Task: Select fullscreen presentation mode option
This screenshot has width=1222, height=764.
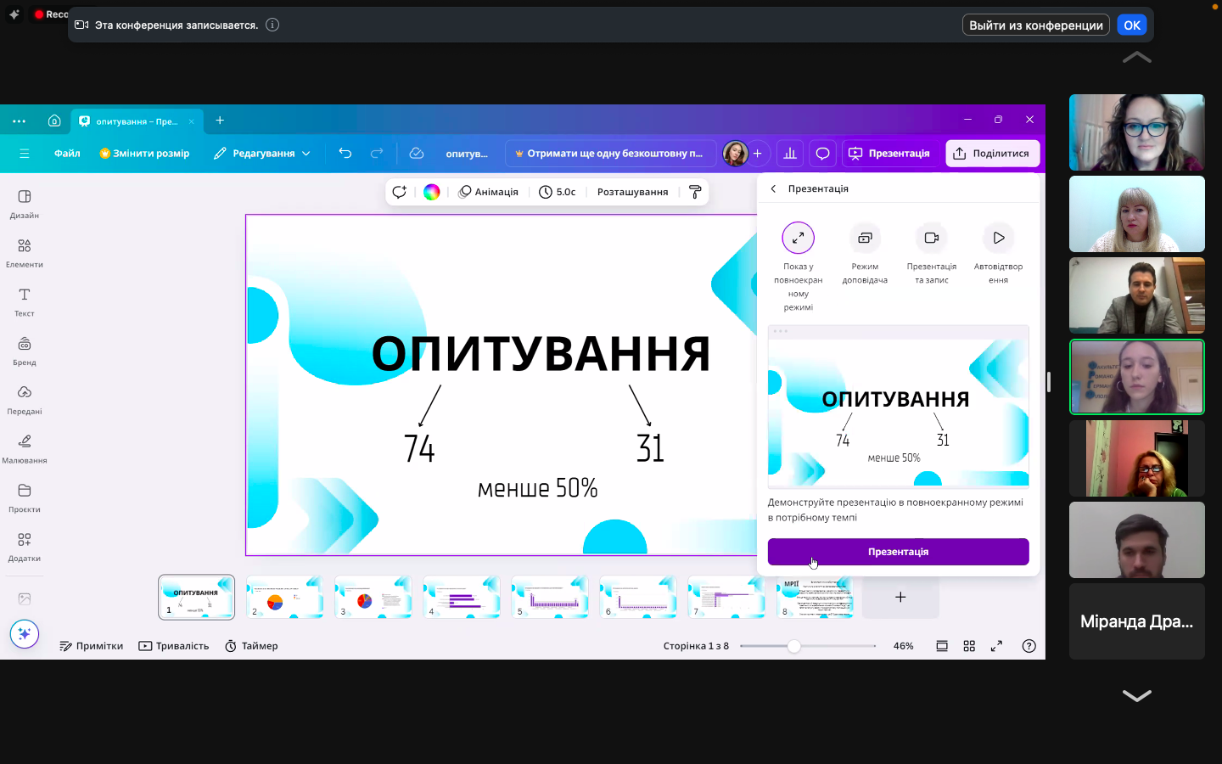Action: (798, 238)
